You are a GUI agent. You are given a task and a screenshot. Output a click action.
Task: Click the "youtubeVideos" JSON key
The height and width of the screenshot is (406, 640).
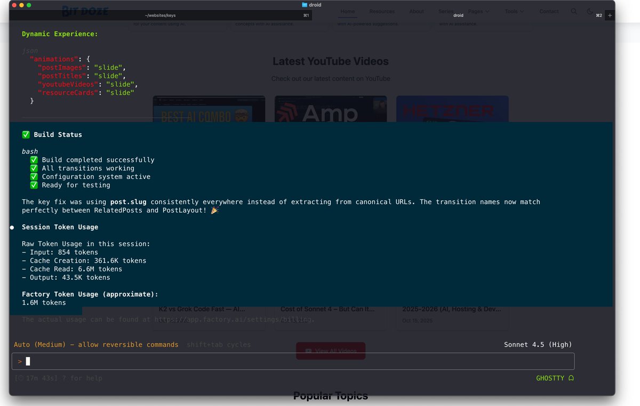click(x=68, y=84)
